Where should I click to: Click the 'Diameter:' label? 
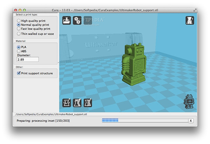point(24,55)
